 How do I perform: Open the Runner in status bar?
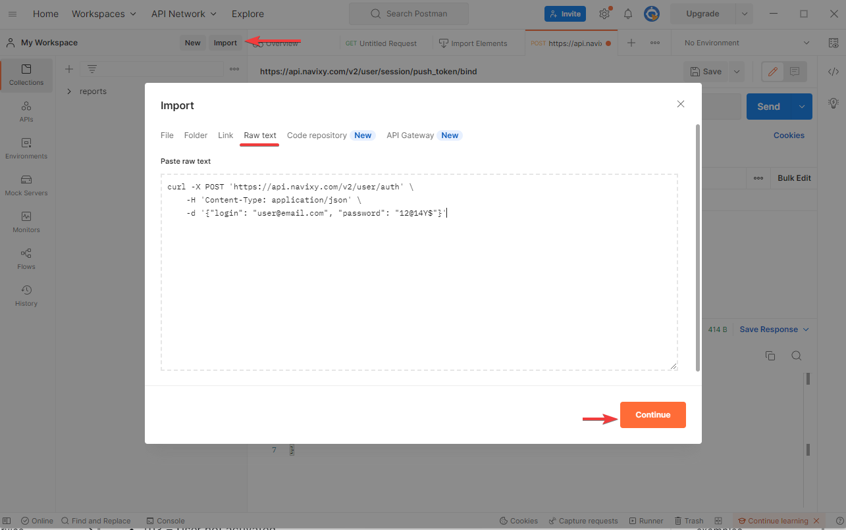point(647,521)
